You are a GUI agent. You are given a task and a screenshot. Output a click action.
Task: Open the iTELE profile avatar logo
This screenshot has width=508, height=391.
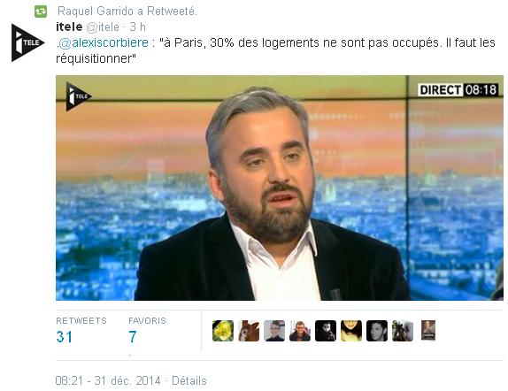click(x=27, y=42)
